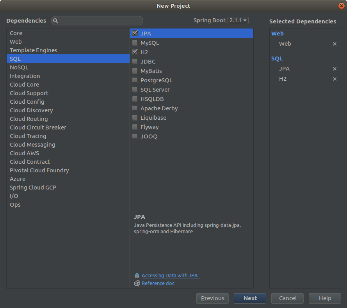Viewport: 347px width, 308px height.
Task: Remove the Web dependency via its X icon
Action: click(335, 44)
